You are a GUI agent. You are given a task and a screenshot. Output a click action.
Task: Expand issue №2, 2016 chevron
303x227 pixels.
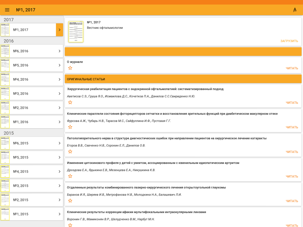pyautogui.click(x=59, y=108)
